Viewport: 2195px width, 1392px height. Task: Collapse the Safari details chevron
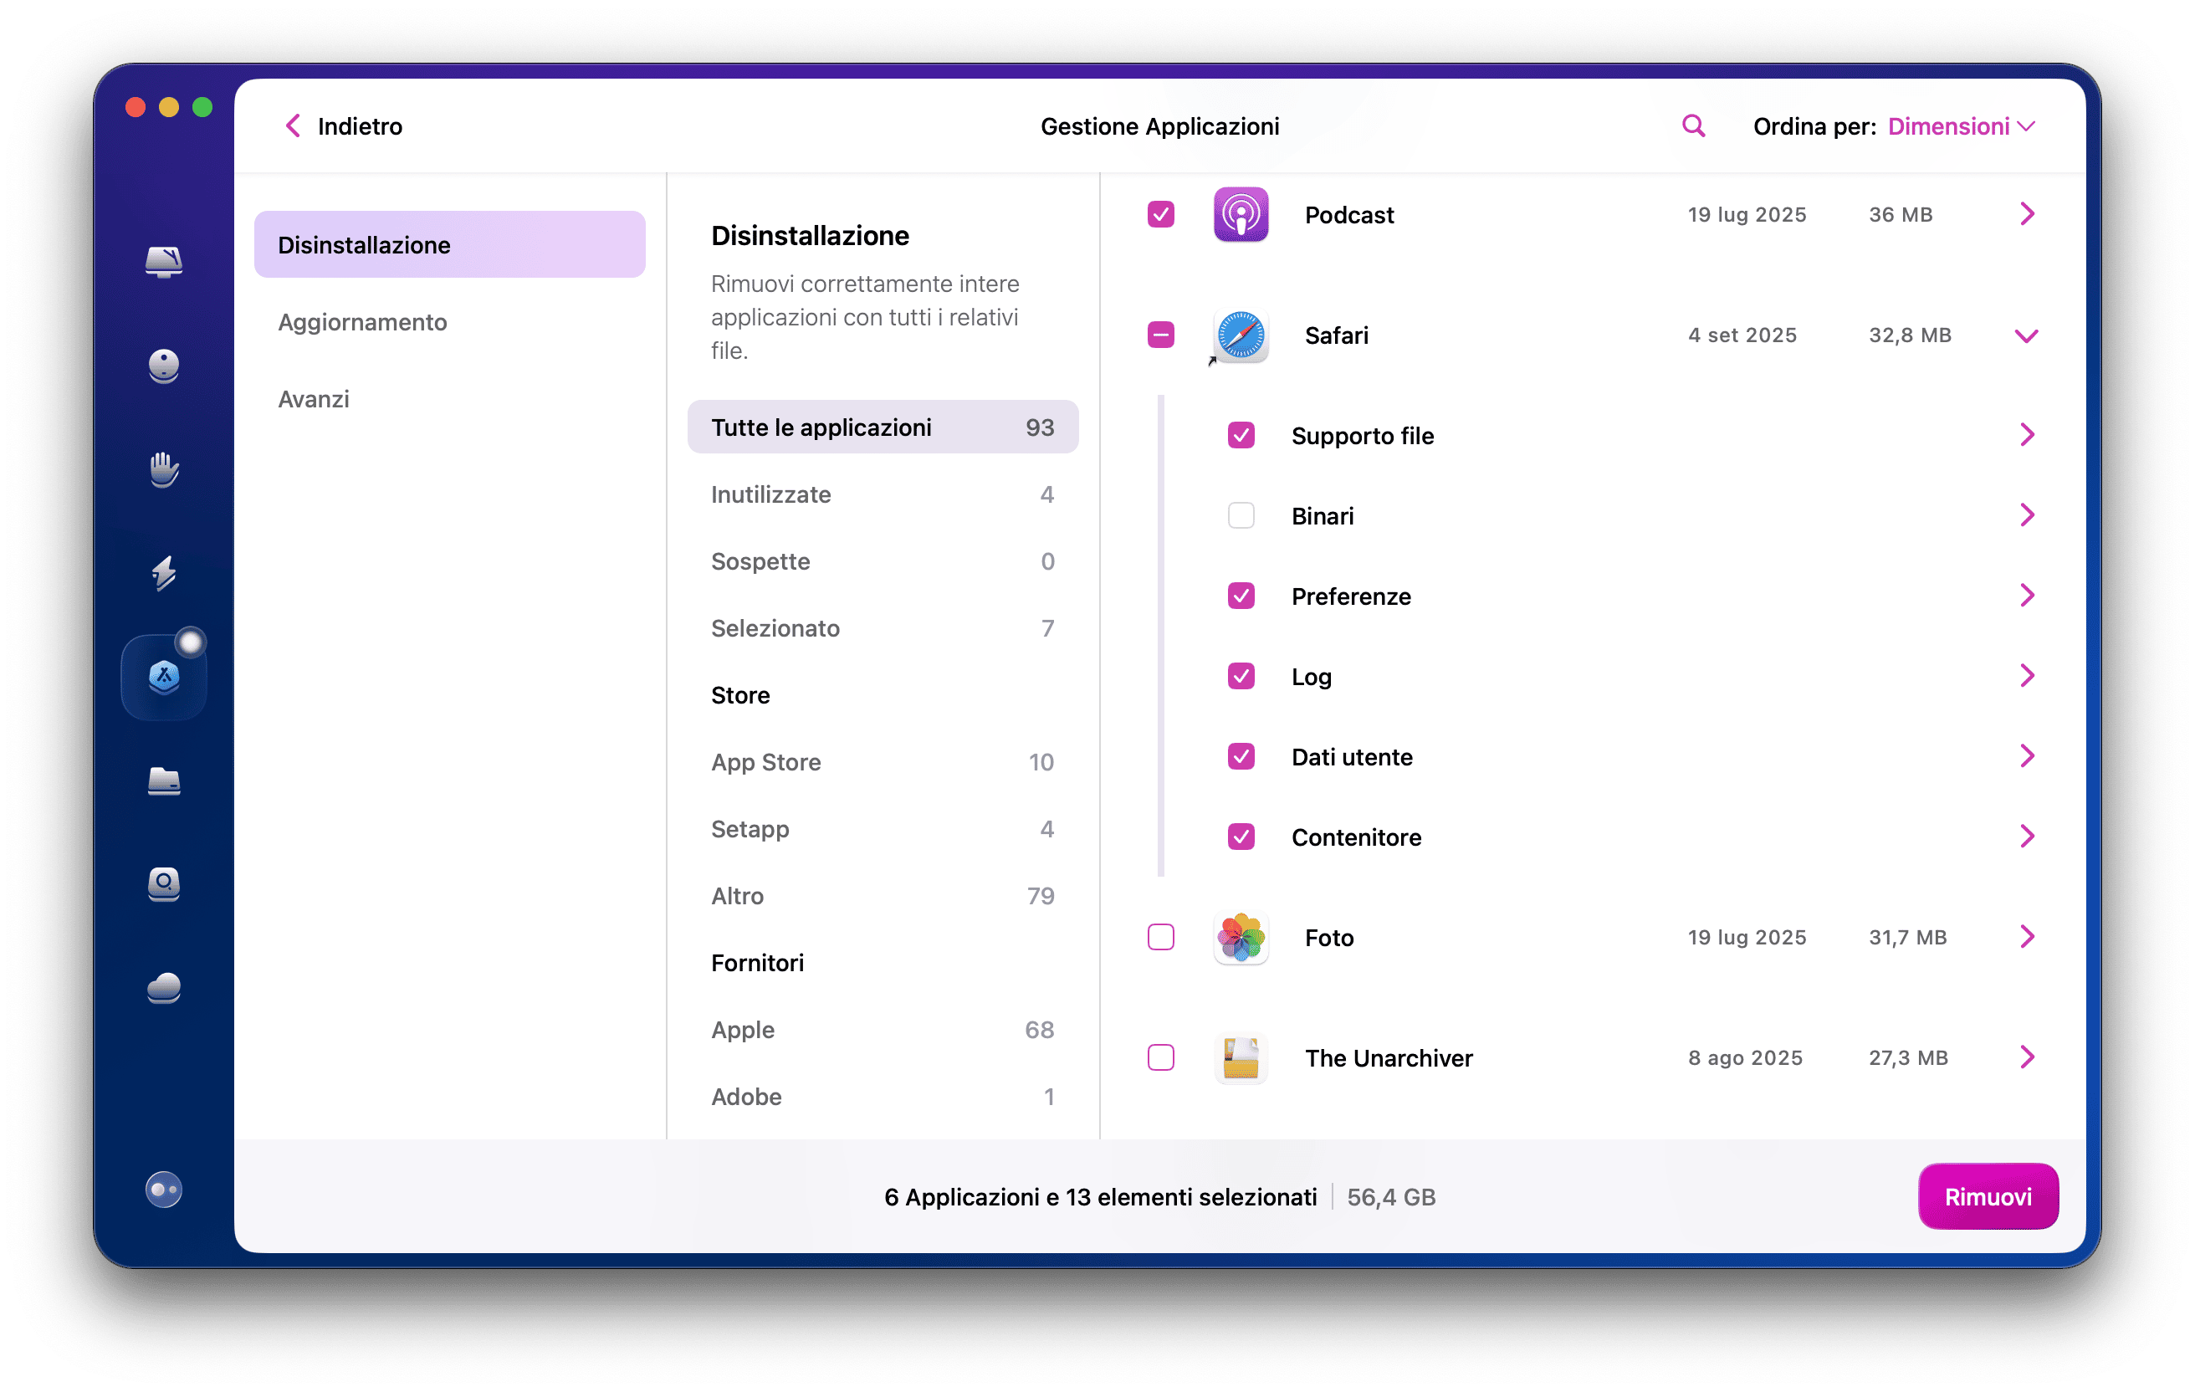pos(2027,335)
